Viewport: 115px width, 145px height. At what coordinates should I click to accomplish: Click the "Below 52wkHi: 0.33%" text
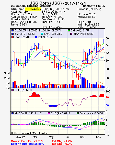point(24,22)
